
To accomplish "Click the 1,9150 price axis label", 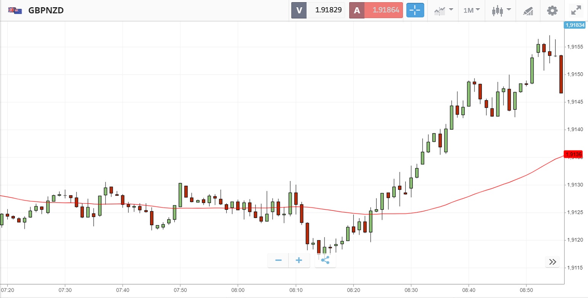I will (x=574, y=74).
